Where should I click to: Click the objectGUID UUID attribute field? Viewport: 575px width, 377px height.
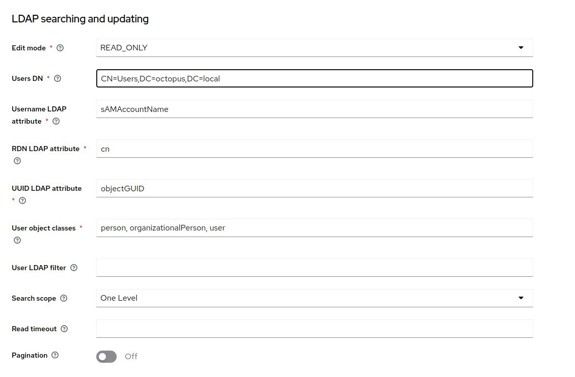(x=314, y=188)
